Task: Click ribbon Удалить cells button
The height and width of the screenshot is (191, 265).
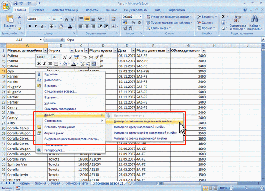Action: [206, 22]
